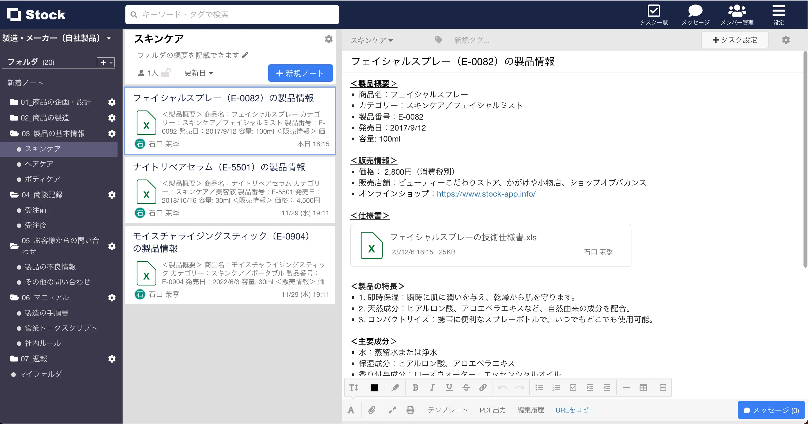The height and width of the screenshot is (424, 808).
Task: Undo the last edit with the undo arrow
Action: pos(502,388)
